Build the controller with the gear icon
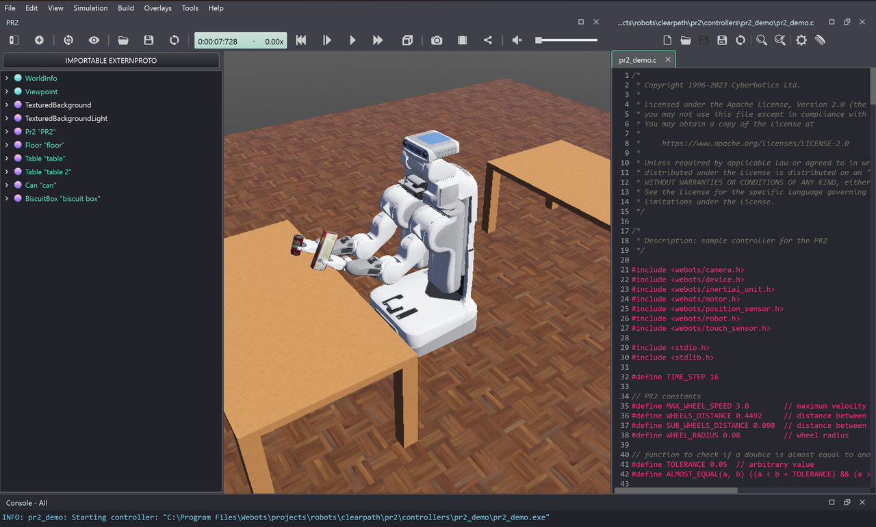The height and width of the screenshot is (527, 876). coord(801,40)
